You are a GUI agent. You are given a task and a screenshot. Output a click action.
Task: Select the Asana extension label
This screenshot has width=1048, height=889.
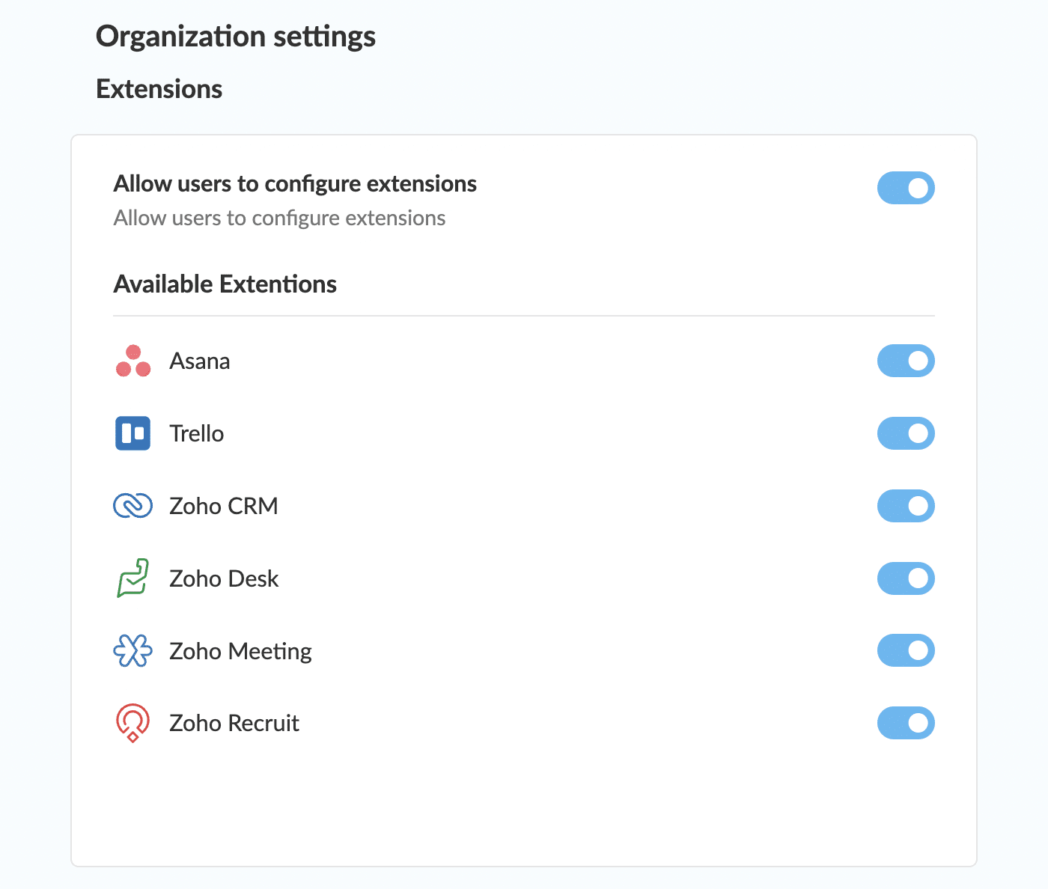(x=199, y=361)
